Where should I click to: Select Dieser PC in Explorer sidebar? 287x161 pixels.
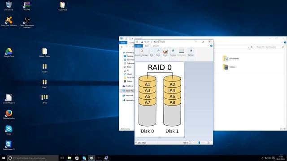pyautogui.click(x=128, y=90)
